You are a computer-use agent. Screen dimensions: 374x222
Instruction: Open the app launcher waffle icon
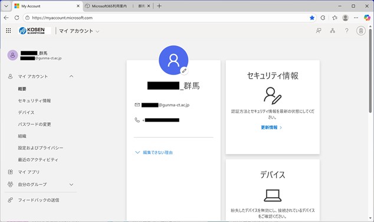(x=8, y=31)
